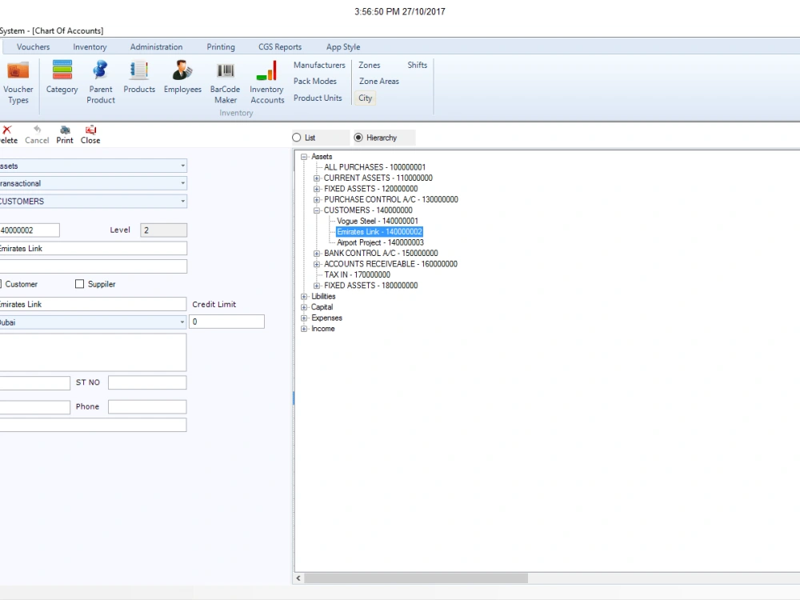Open Employees from the ribbon

click(182, 77)
